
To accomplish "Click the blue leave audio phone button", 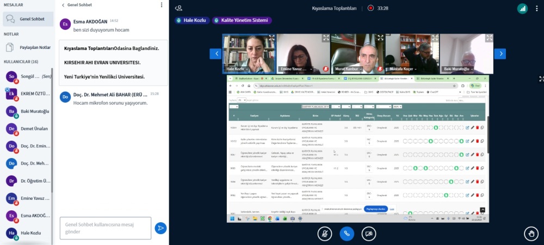I will 347,233.
